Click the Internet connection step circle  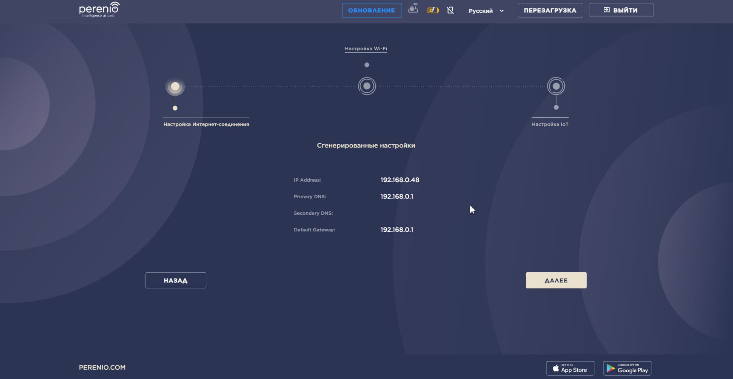(x=175, y=86)
